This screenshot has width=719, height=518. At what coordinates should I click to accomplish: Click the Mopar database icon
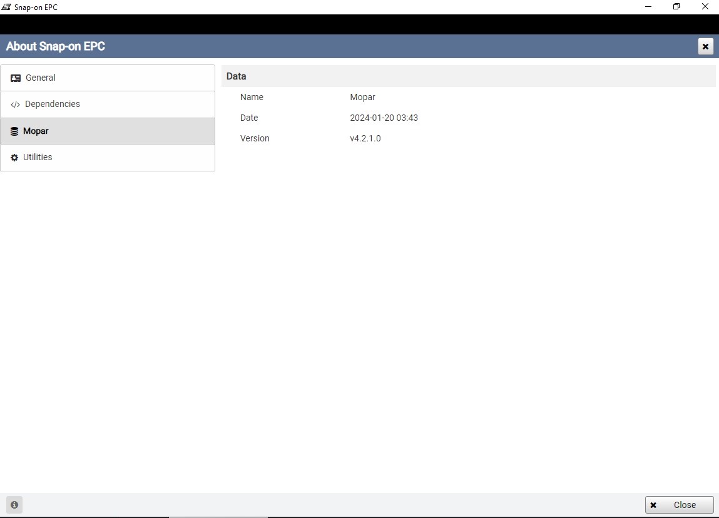click(14, 131)
